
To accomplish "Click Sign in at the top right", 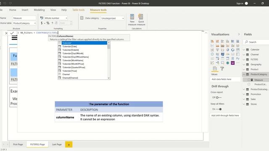I will pyautogui.click(x=240, y=3).
